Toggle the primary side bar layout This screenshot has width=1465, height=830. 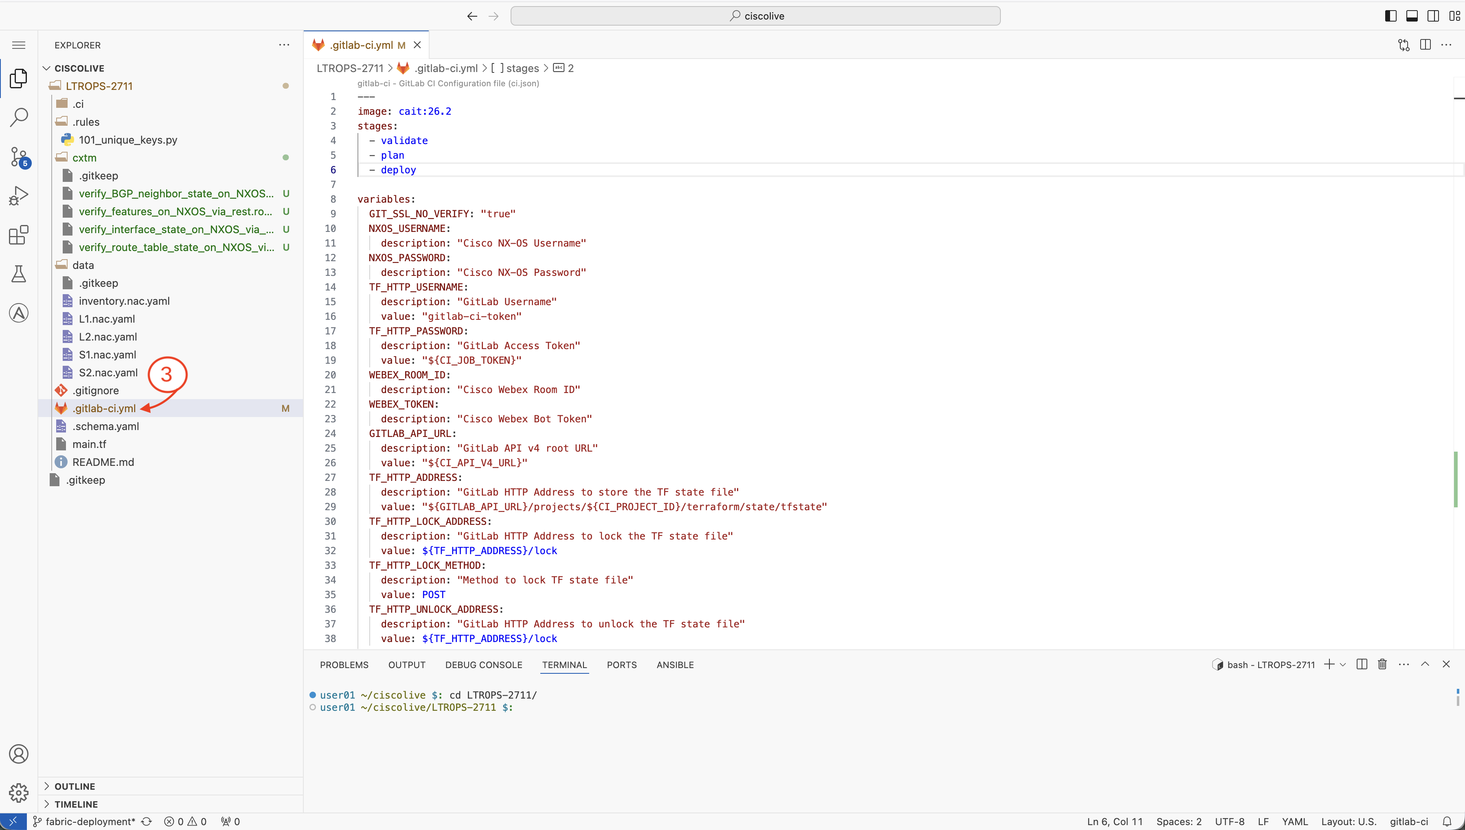coord(1390,16)
